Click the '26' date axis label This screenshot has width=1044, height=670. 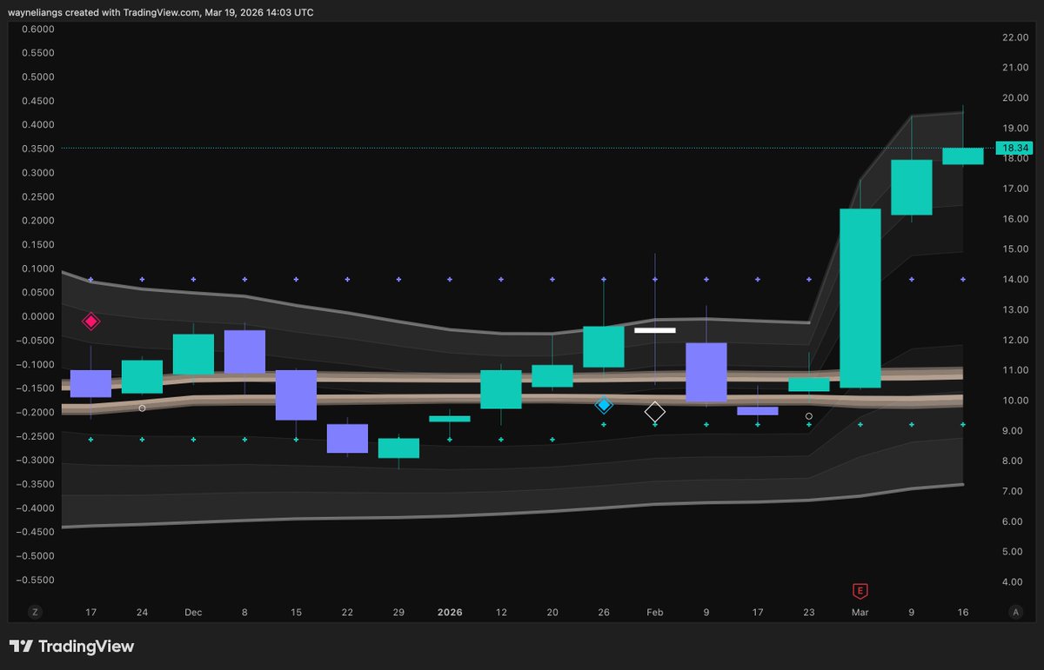tap(604, 612)
